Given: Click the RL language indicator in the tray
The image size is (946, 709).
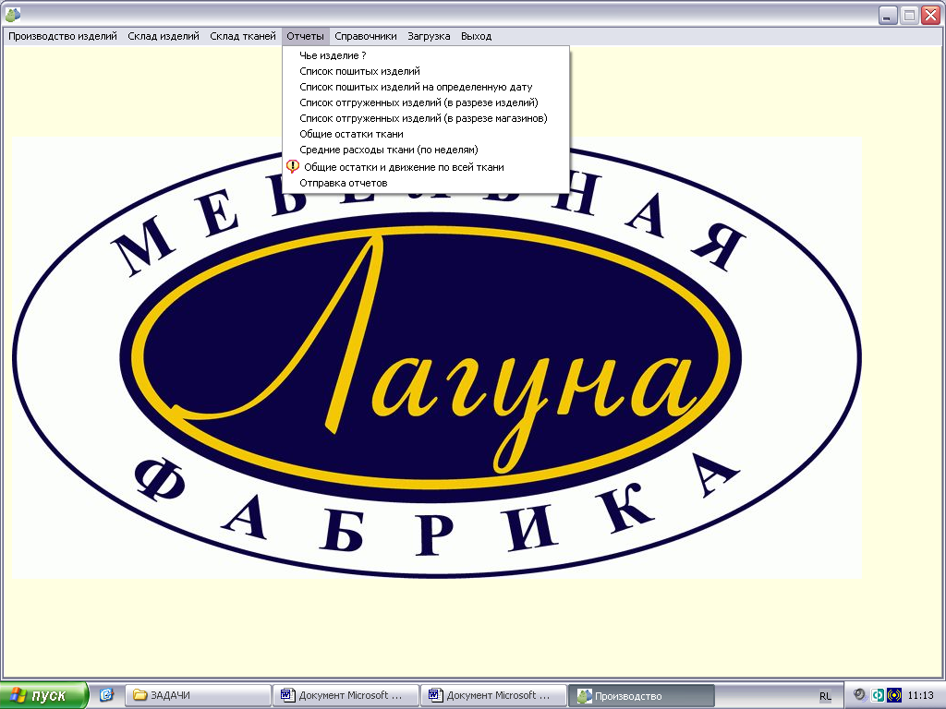Looking at the screenshot, I should pyautogui.click(x=825, y=696).
